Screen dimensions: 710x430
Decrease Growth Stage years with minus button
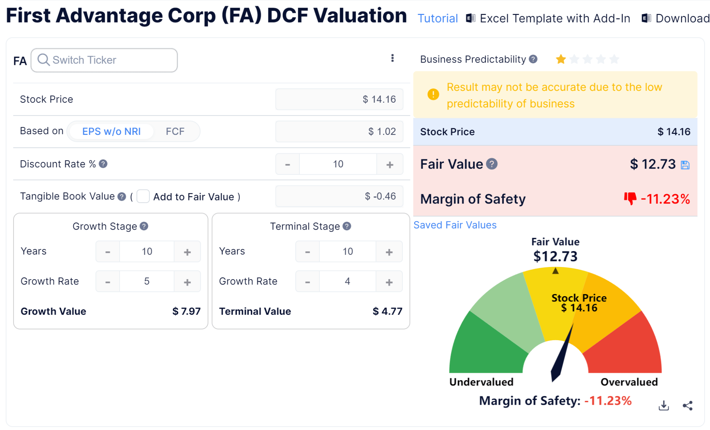107,251
